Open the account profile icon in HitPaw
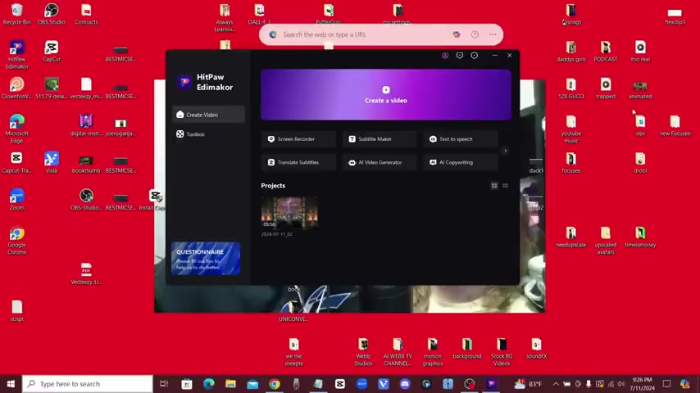Image resolution: width=700 pixels, height=393 pixels. click(x=445, y=56)
